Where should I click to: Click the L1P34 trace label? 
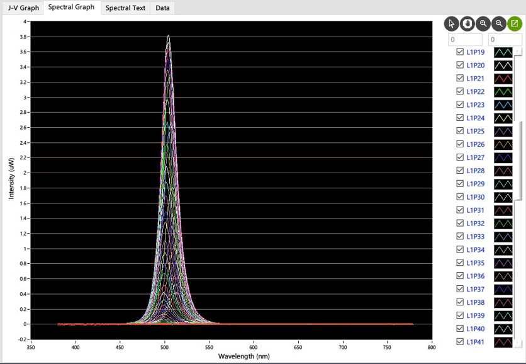(475, 249)
